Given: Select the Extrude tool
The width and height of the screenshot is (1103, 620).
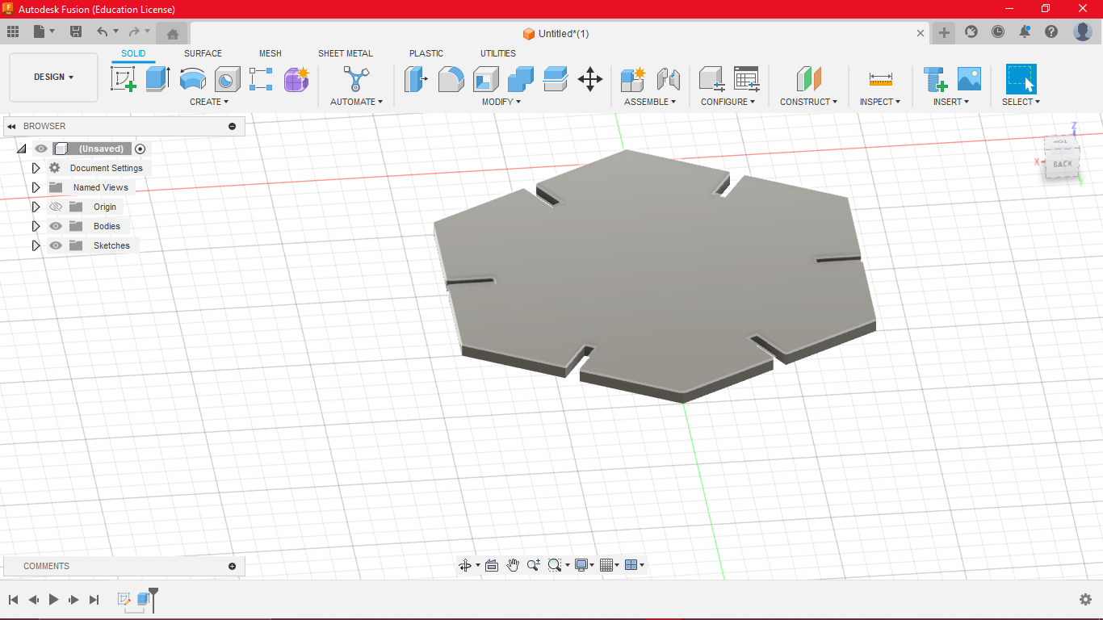Looking at the screenshot, I should (x=157, y=79).
